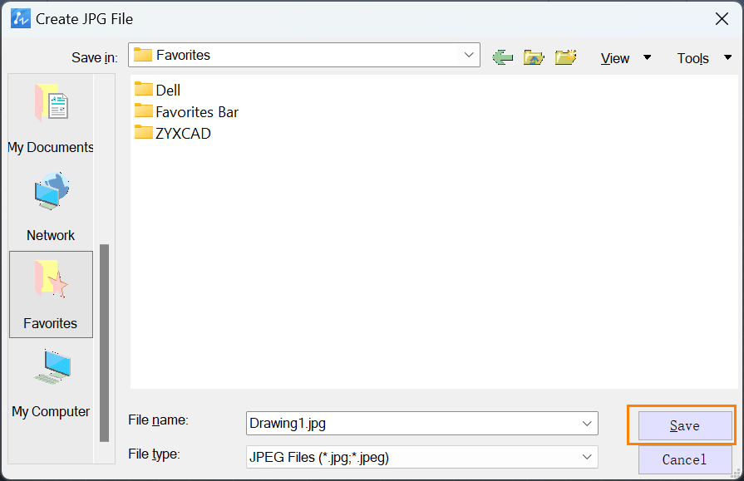Click the Up One Level folder icon
Screen dimensions: 744x481
(x=534, y=57)
